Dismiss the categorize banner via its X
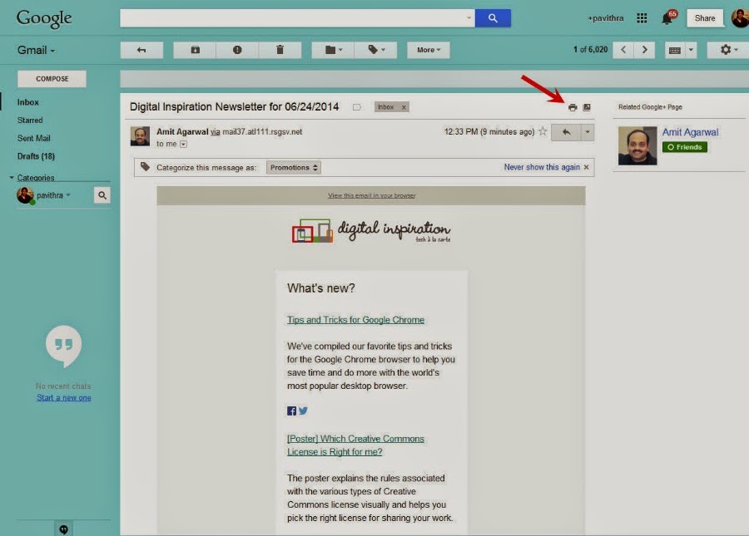The image size is (749, 536). tap(587, 167)
